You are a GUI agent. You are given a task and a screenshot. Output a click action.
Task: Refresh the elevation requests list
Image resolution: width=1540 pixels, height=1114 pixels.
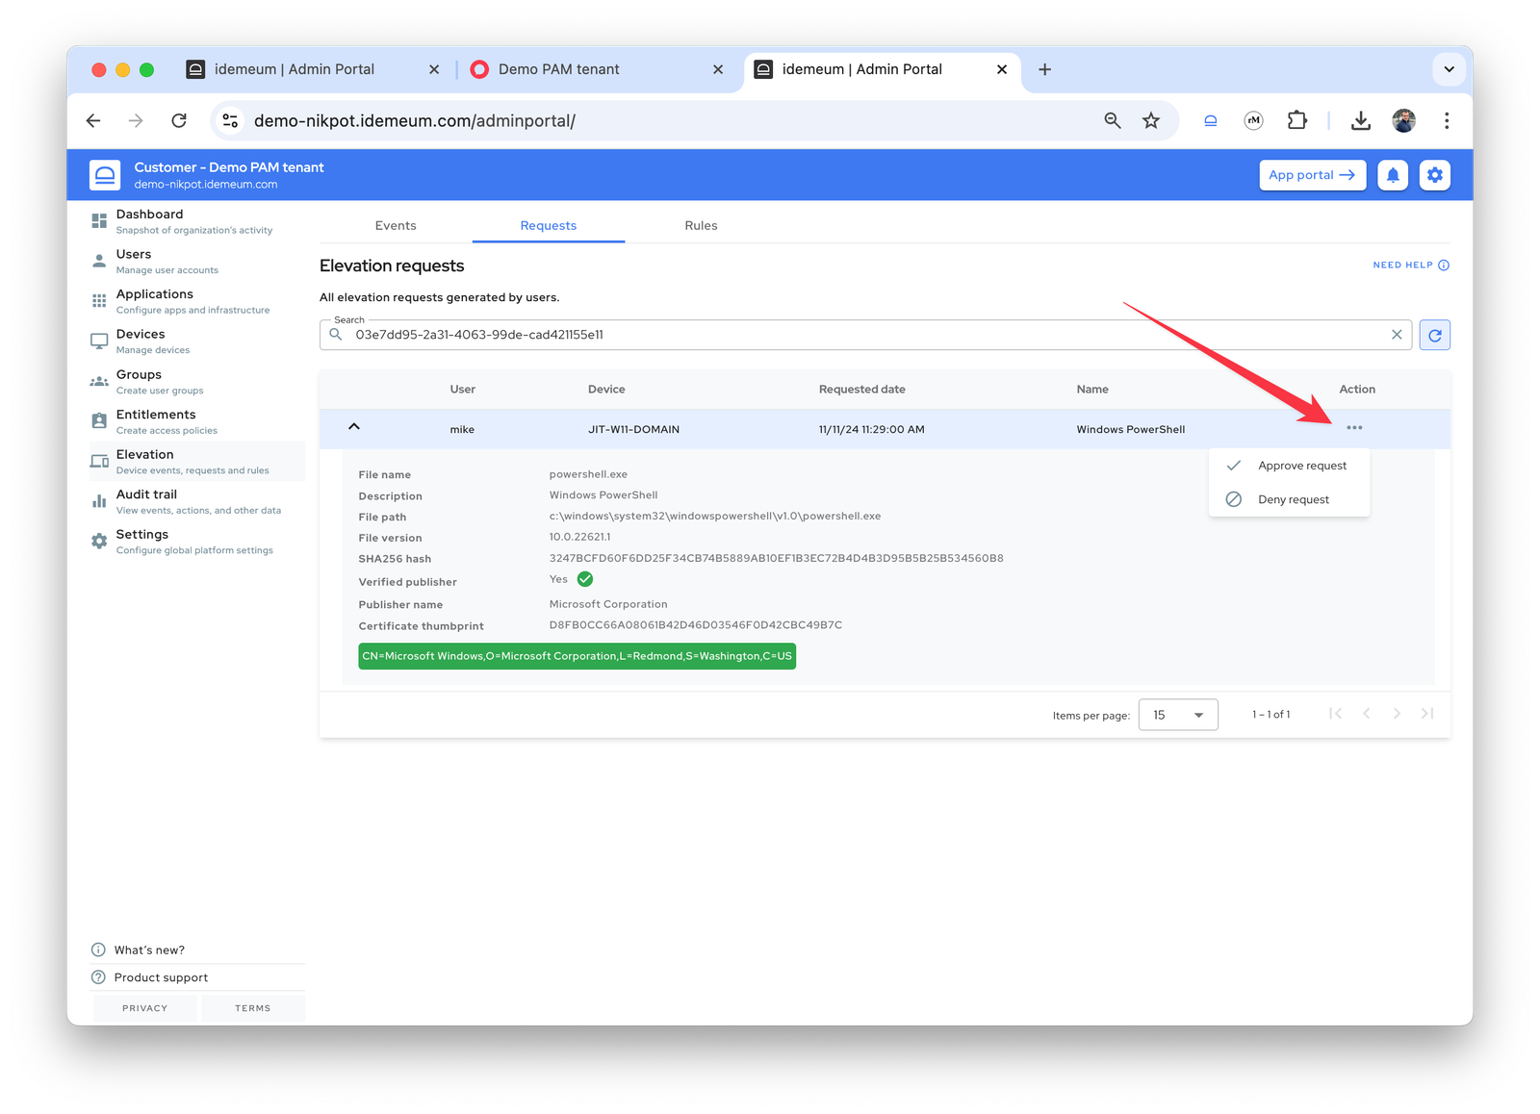[1435, 335]
